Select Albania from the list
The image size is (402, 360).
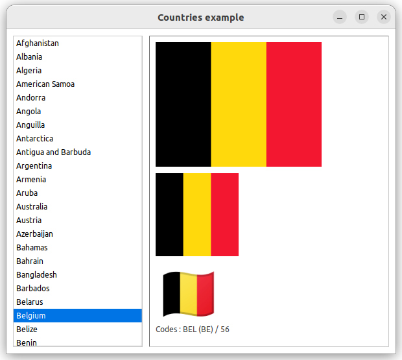click(x=29, y=57)
